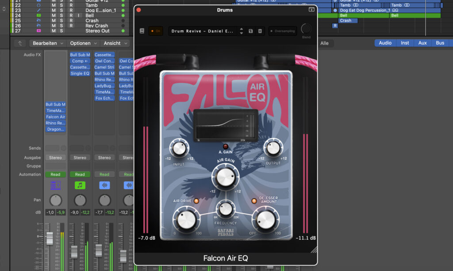Click the AIR DRIVE amount knob
The height and width of the screenshot is (271, 453).
(186, 220)
